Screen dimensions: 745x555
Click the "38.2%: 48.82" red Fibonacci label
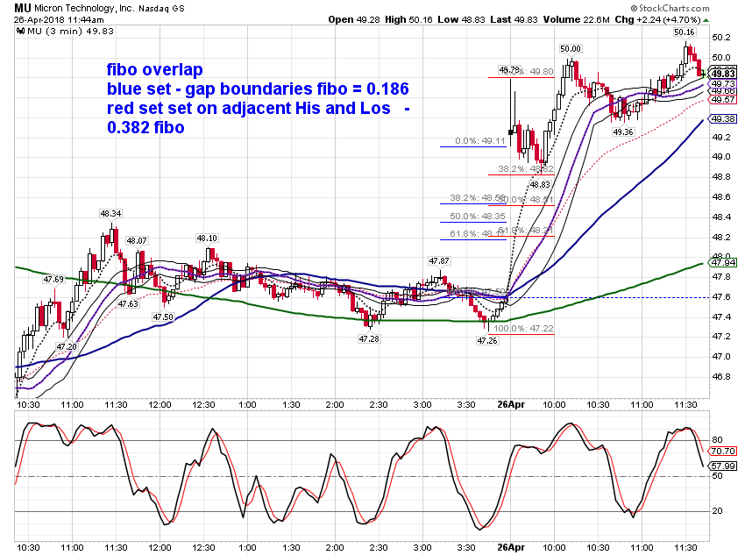coord(526,168)
